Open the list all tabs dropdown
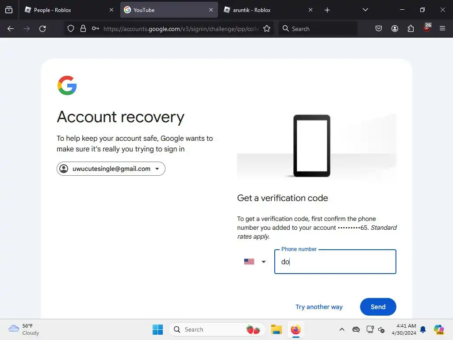Image resolution: width=453 pixels, height=340 pixels. [x=365, y=10]
